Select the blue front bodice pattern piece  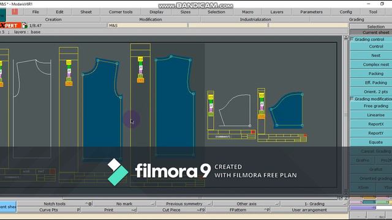(x=102, y=110)
